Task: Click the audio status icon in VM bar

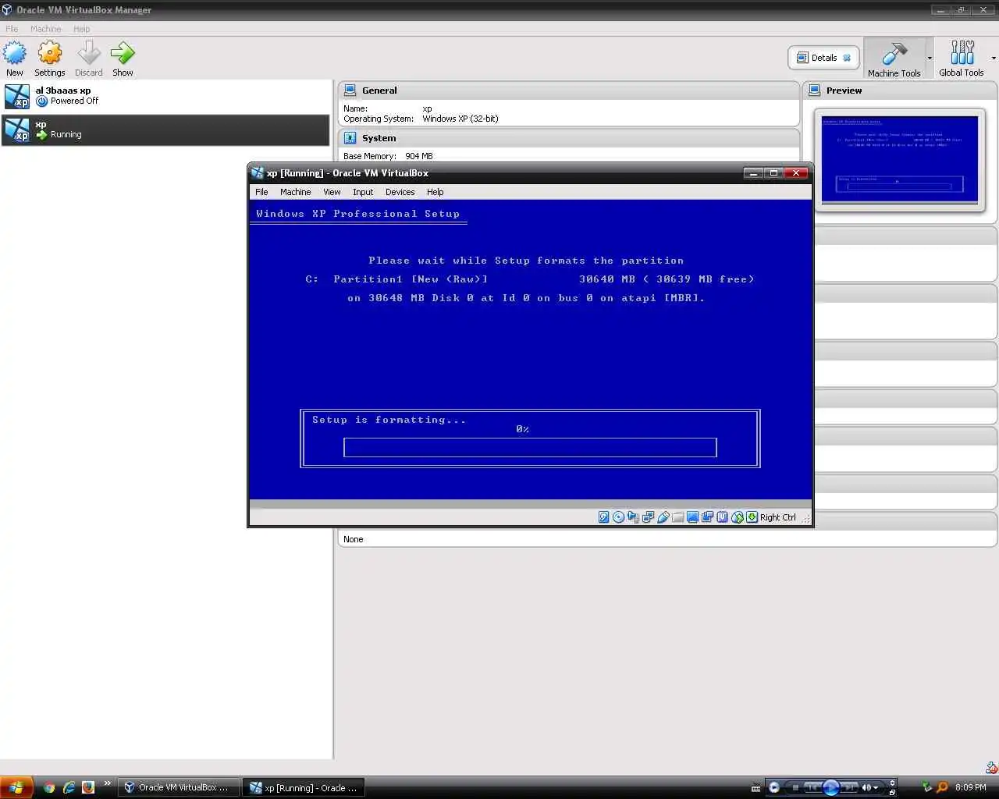Action: 633,517
